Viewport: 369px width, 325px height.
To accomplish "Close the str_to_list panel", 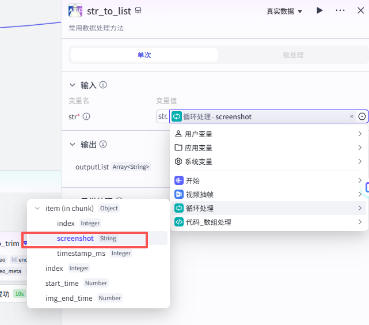I will tap(360, 10).
